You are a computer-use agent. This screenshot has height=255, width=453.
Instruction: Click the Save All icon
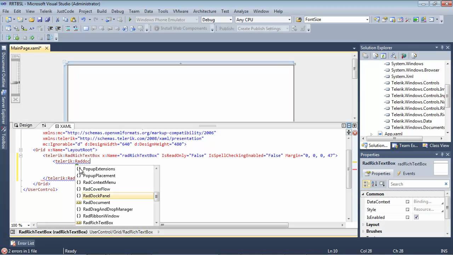click(x=47, y=20)
